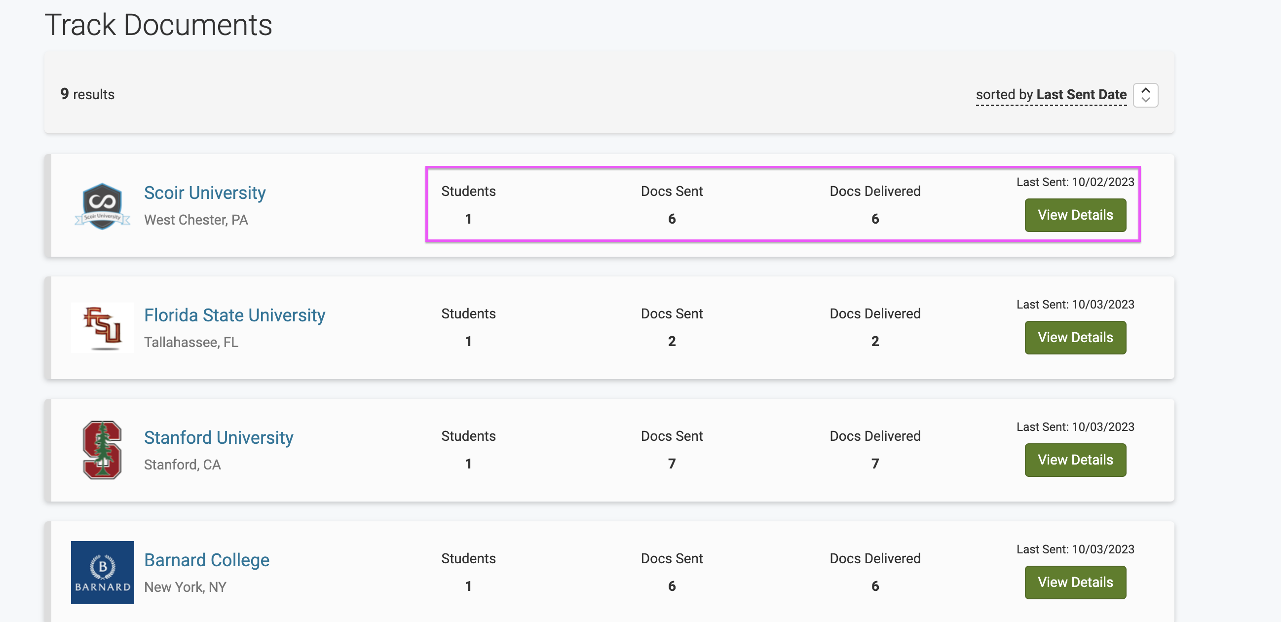Screen dimensions: 1281x622
Task: Open the Scoir University link
Action: 205,193
